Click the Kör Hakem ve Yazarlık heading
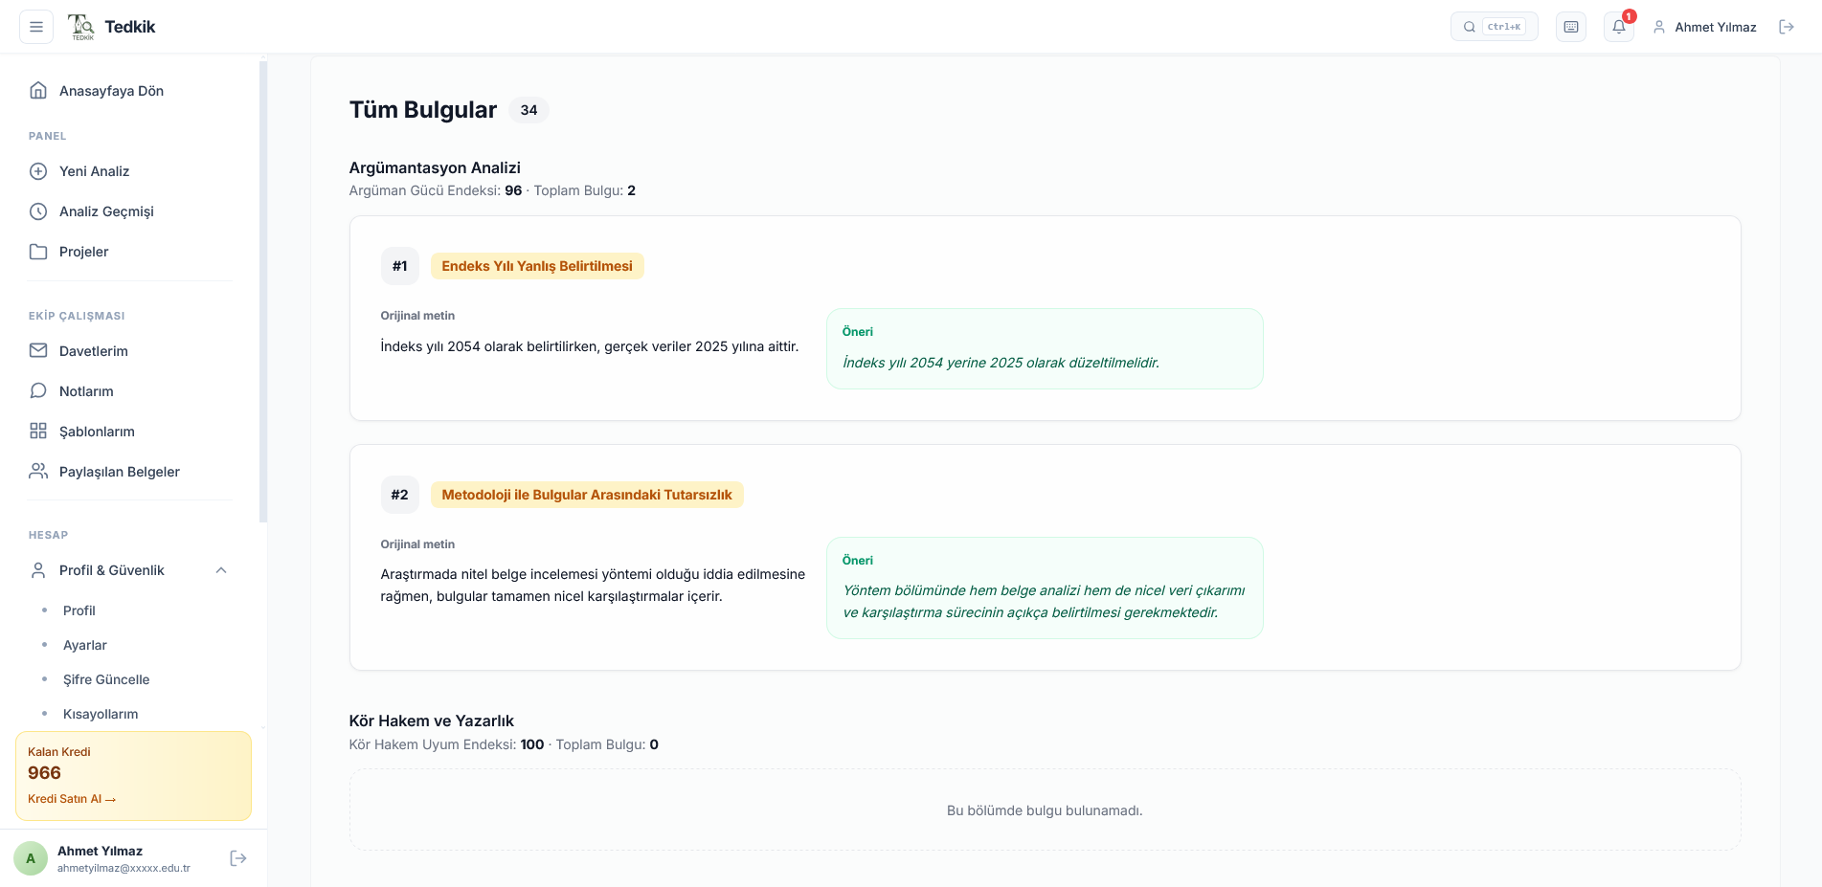The image size is (1822, 887). 432,721
